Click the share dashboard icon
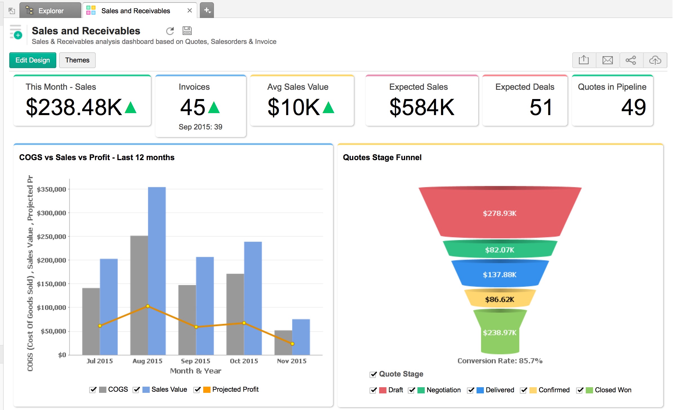This screenshot has width=673, height=410. point(631,60)
